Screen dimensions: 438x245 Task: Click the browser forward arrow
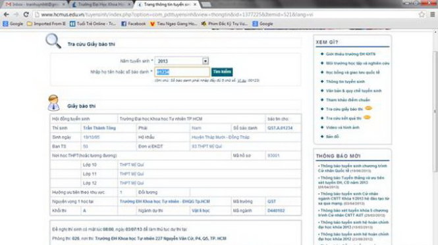(16, 14)
